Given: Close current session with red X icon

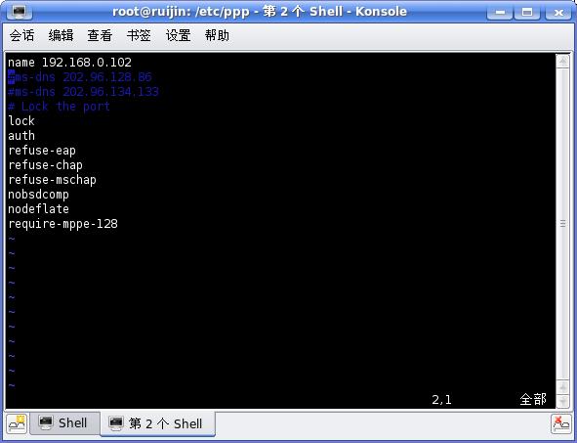Looking at the screenshot, I should point(560,424).
